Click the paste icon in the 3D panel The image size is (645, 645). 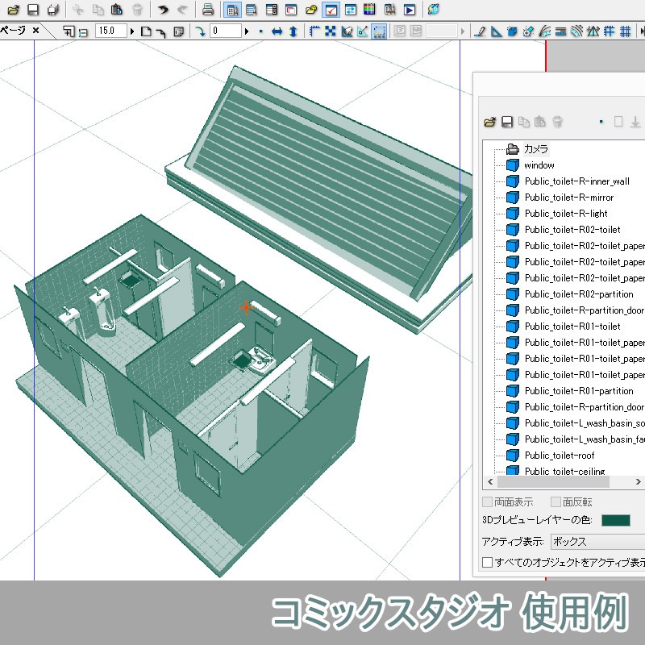[539, 122]
